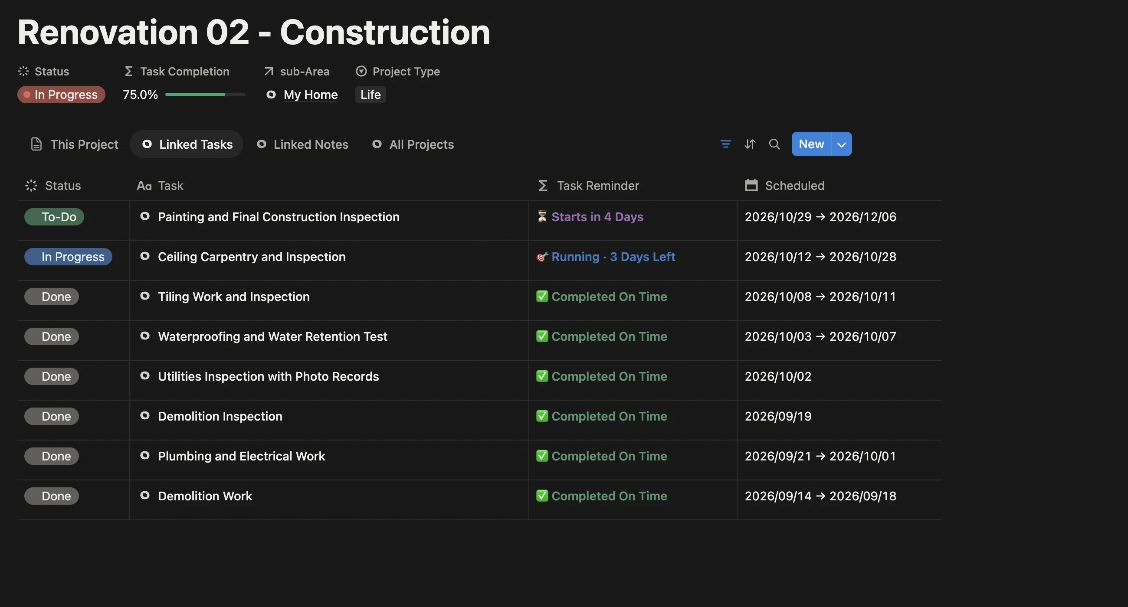The height and width of the screenshot is (607, 1128).
Task: Click the Done status of Plumbing row
Action: (51, 456)
